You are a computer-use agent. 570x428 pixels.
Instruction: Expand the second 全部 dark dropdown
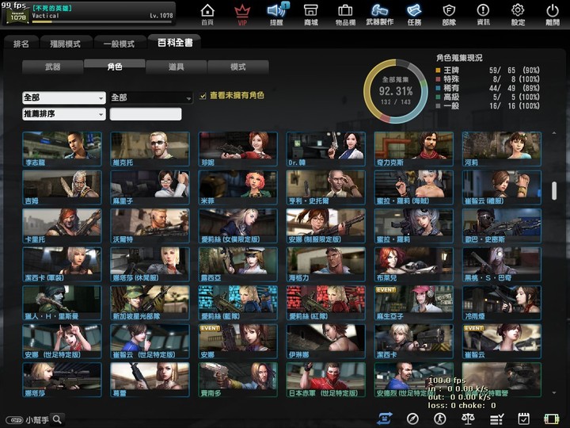[x=151, y=97]
